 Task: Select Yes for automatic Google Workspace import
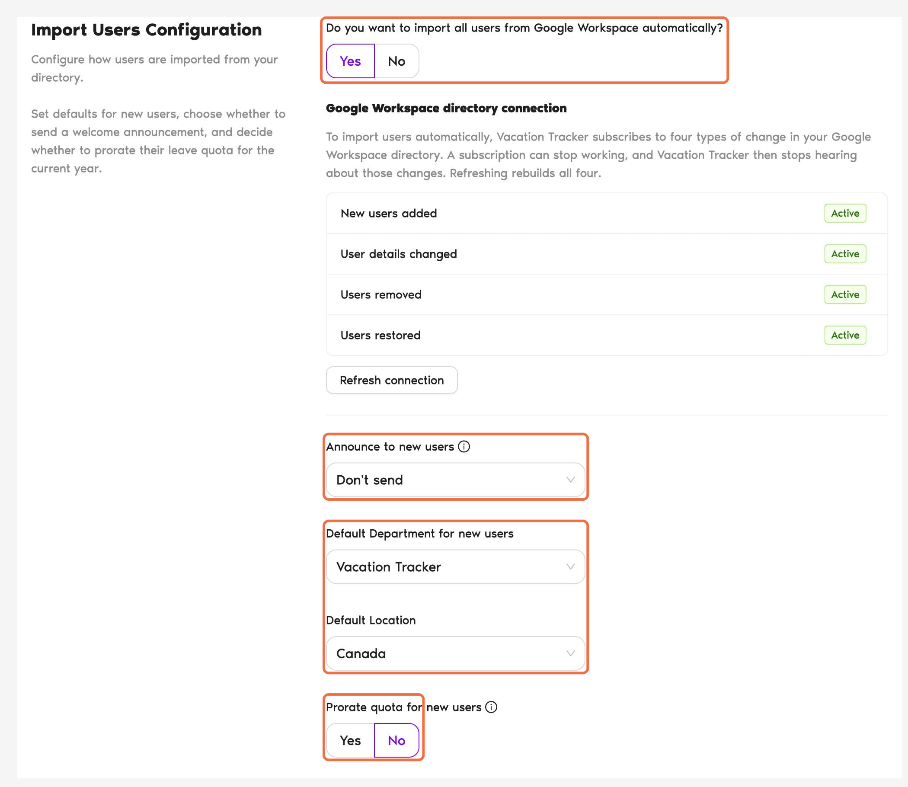(x=350, y=61)
